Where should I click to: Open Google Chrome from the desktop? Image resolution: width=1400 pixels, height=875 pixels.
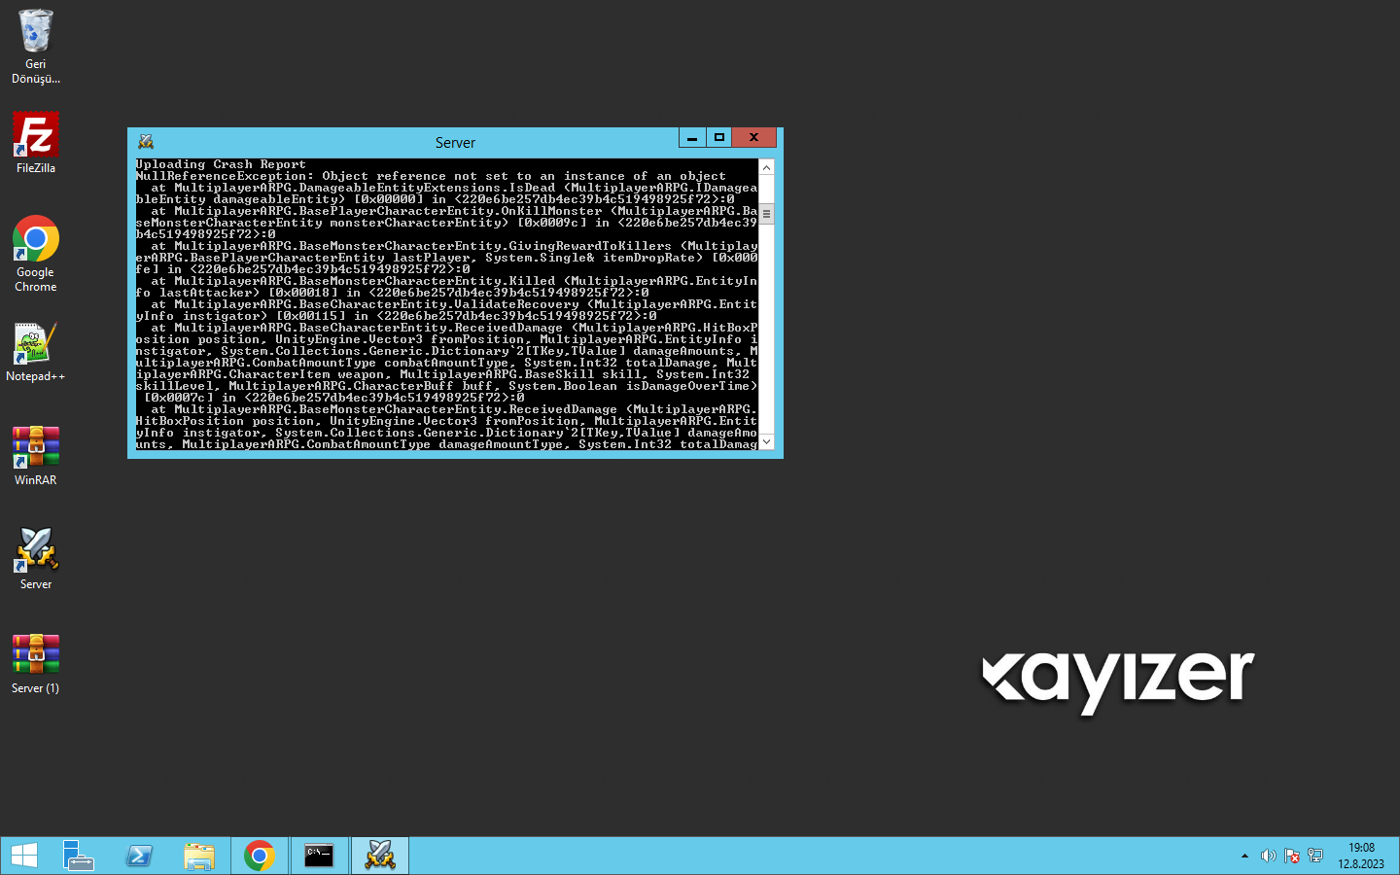[x=35, y=239]
